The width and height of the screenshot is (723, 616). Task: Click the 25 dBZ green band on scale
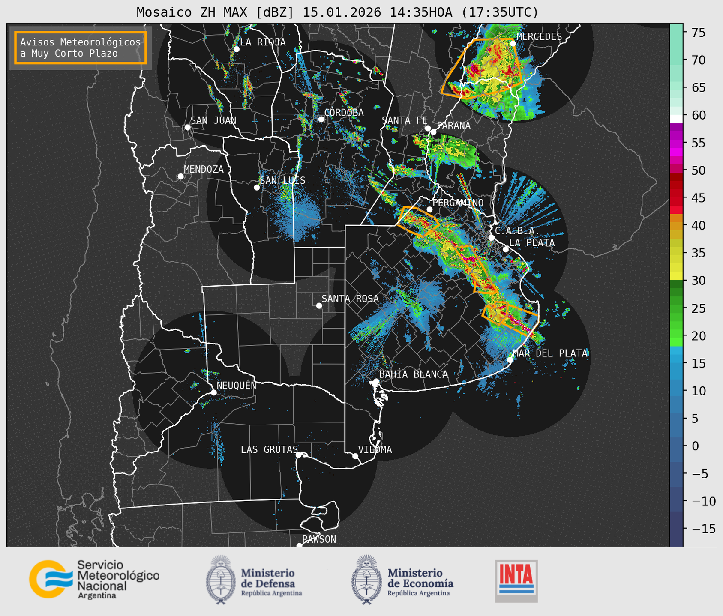[x=676, y=308]
